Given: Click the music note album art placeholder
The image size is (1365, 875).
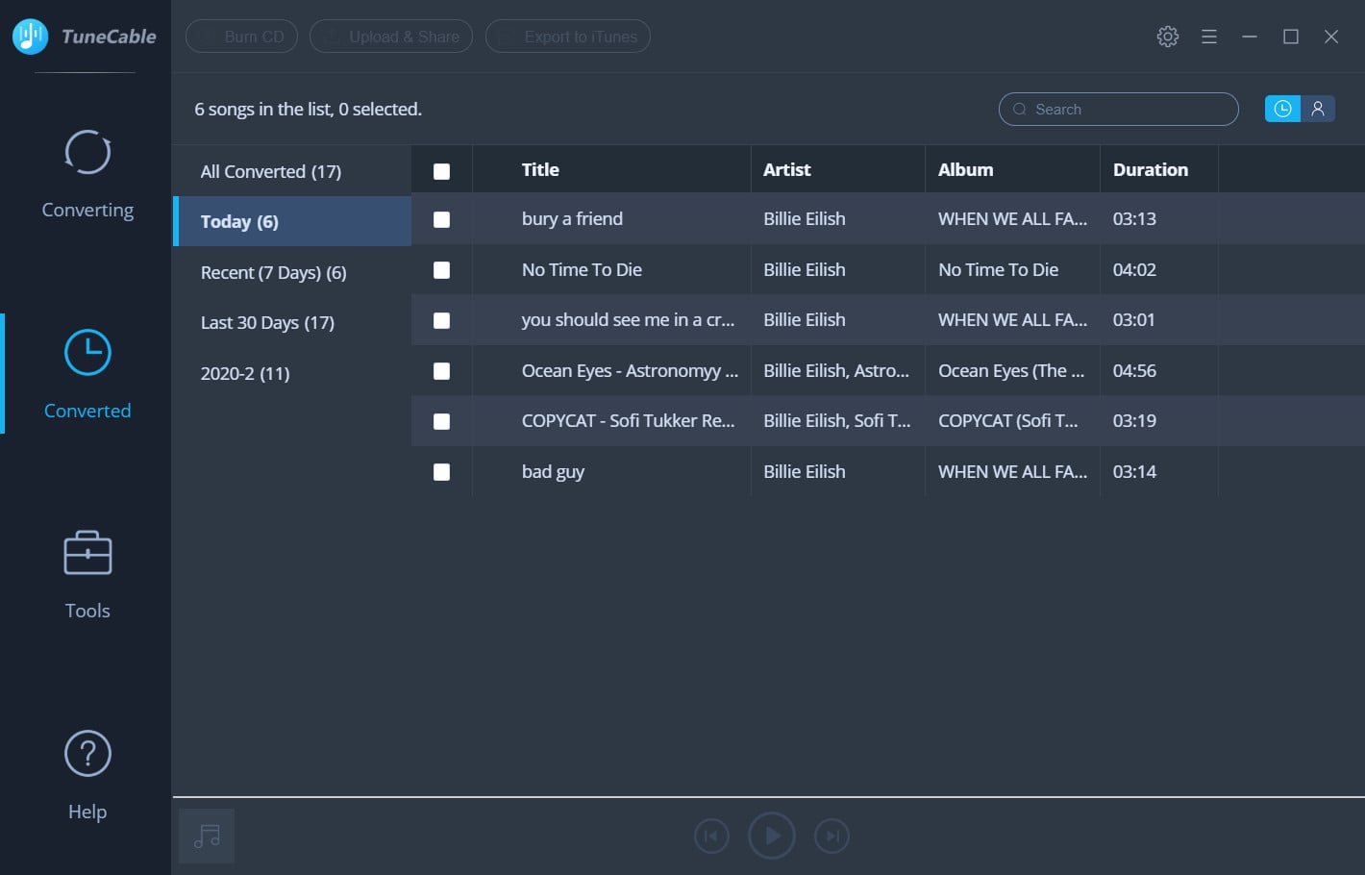Looking at the screenshot, I should click(207, 836).
